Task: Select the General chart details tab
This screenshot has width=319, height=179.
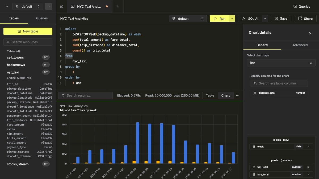Action: pos(262,45)
